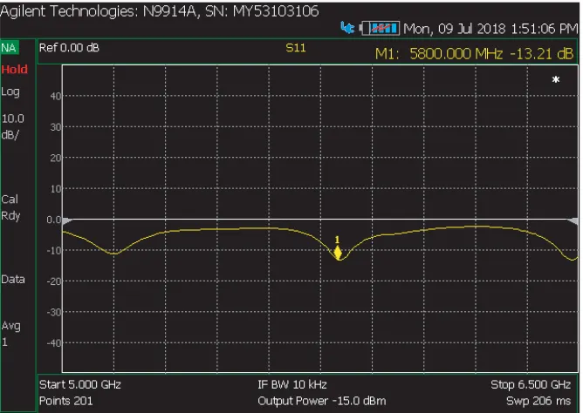Click the date and time display
This screenshot has width=583, height=413.
point(490,29)
